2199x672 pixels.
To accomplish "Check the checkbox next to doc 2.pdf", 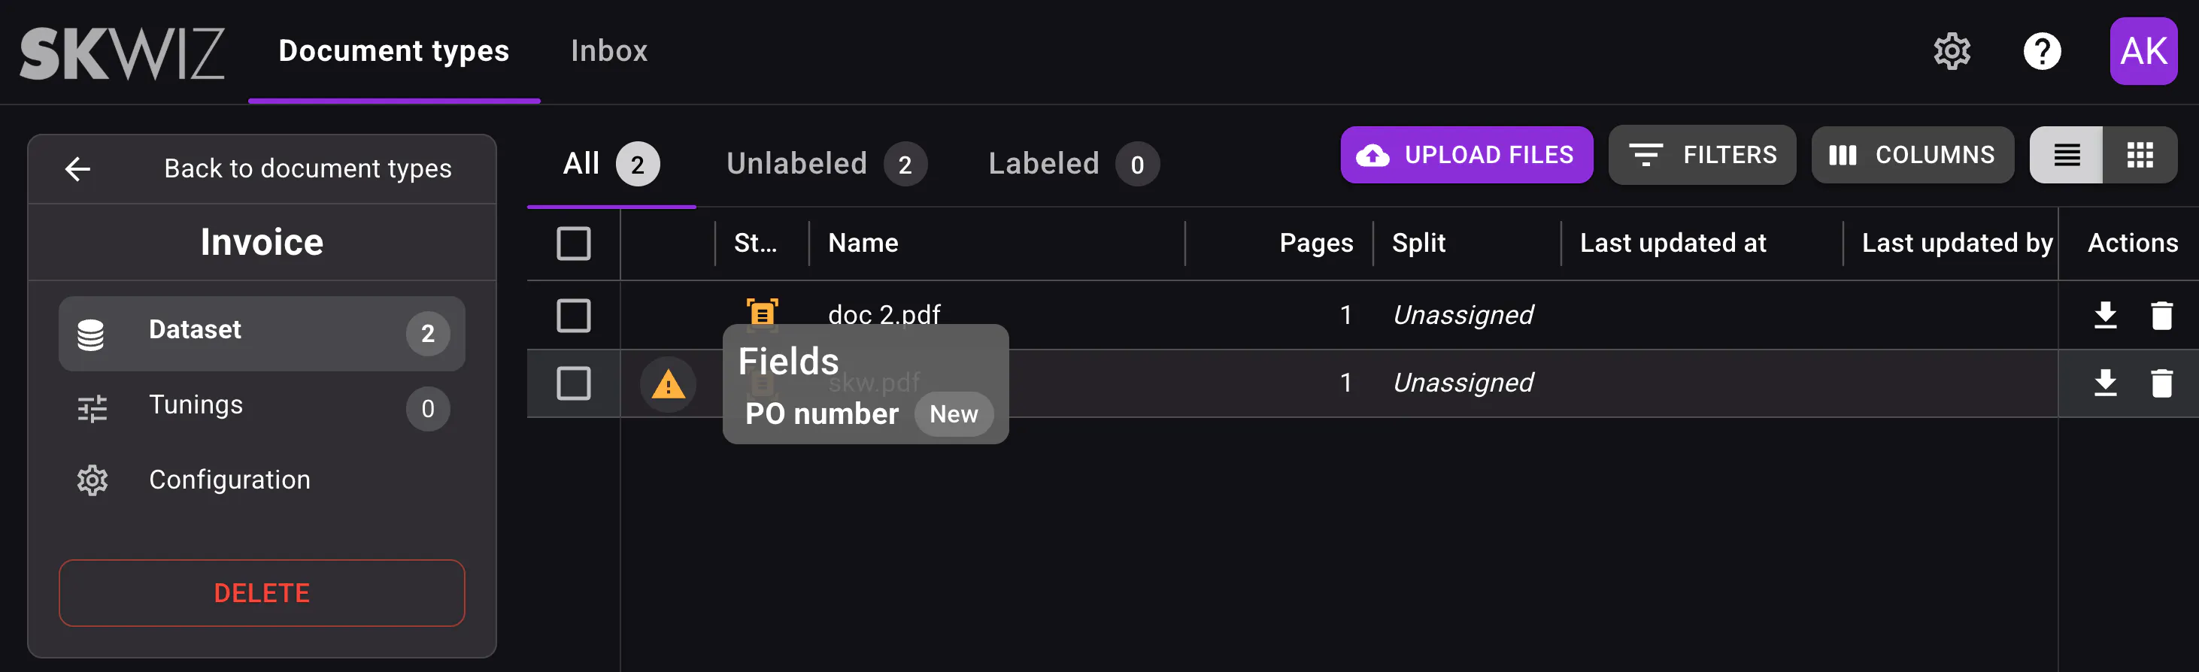I will pyautogui.click(x=574, y=315).
